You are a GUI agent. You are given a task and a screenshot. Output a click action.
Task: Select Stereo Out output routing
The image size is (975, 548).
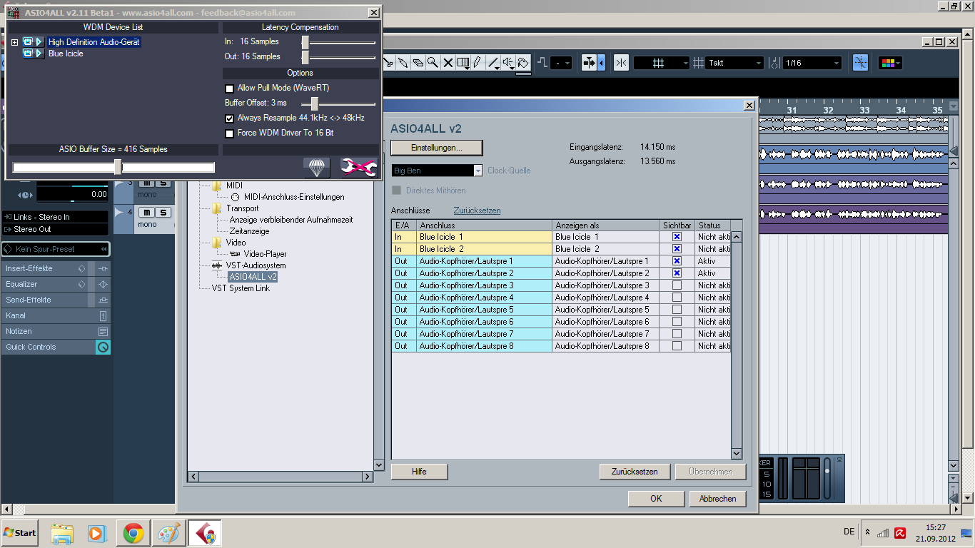click(x=56, y=229)
